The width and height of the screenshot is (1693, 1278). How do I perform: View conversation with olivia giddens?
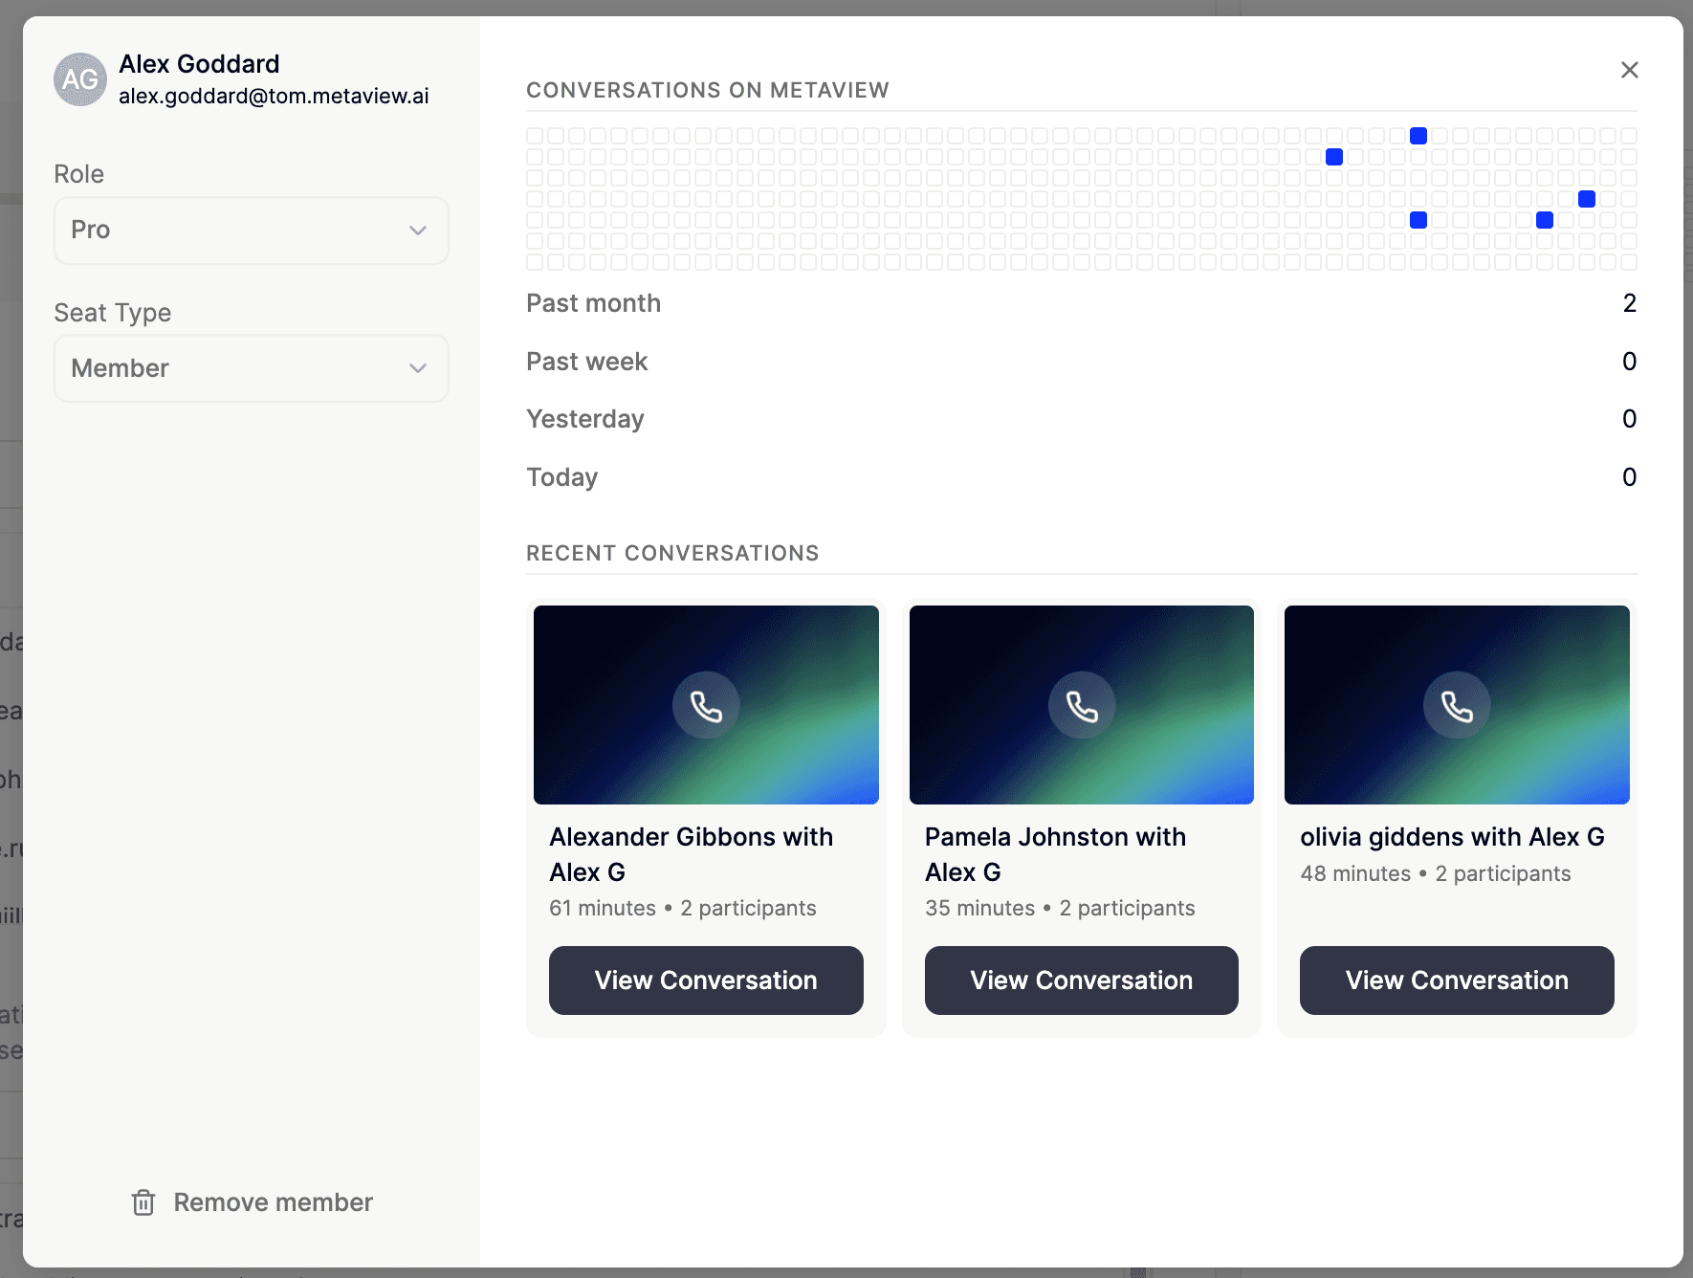[x=1457, y=981]
